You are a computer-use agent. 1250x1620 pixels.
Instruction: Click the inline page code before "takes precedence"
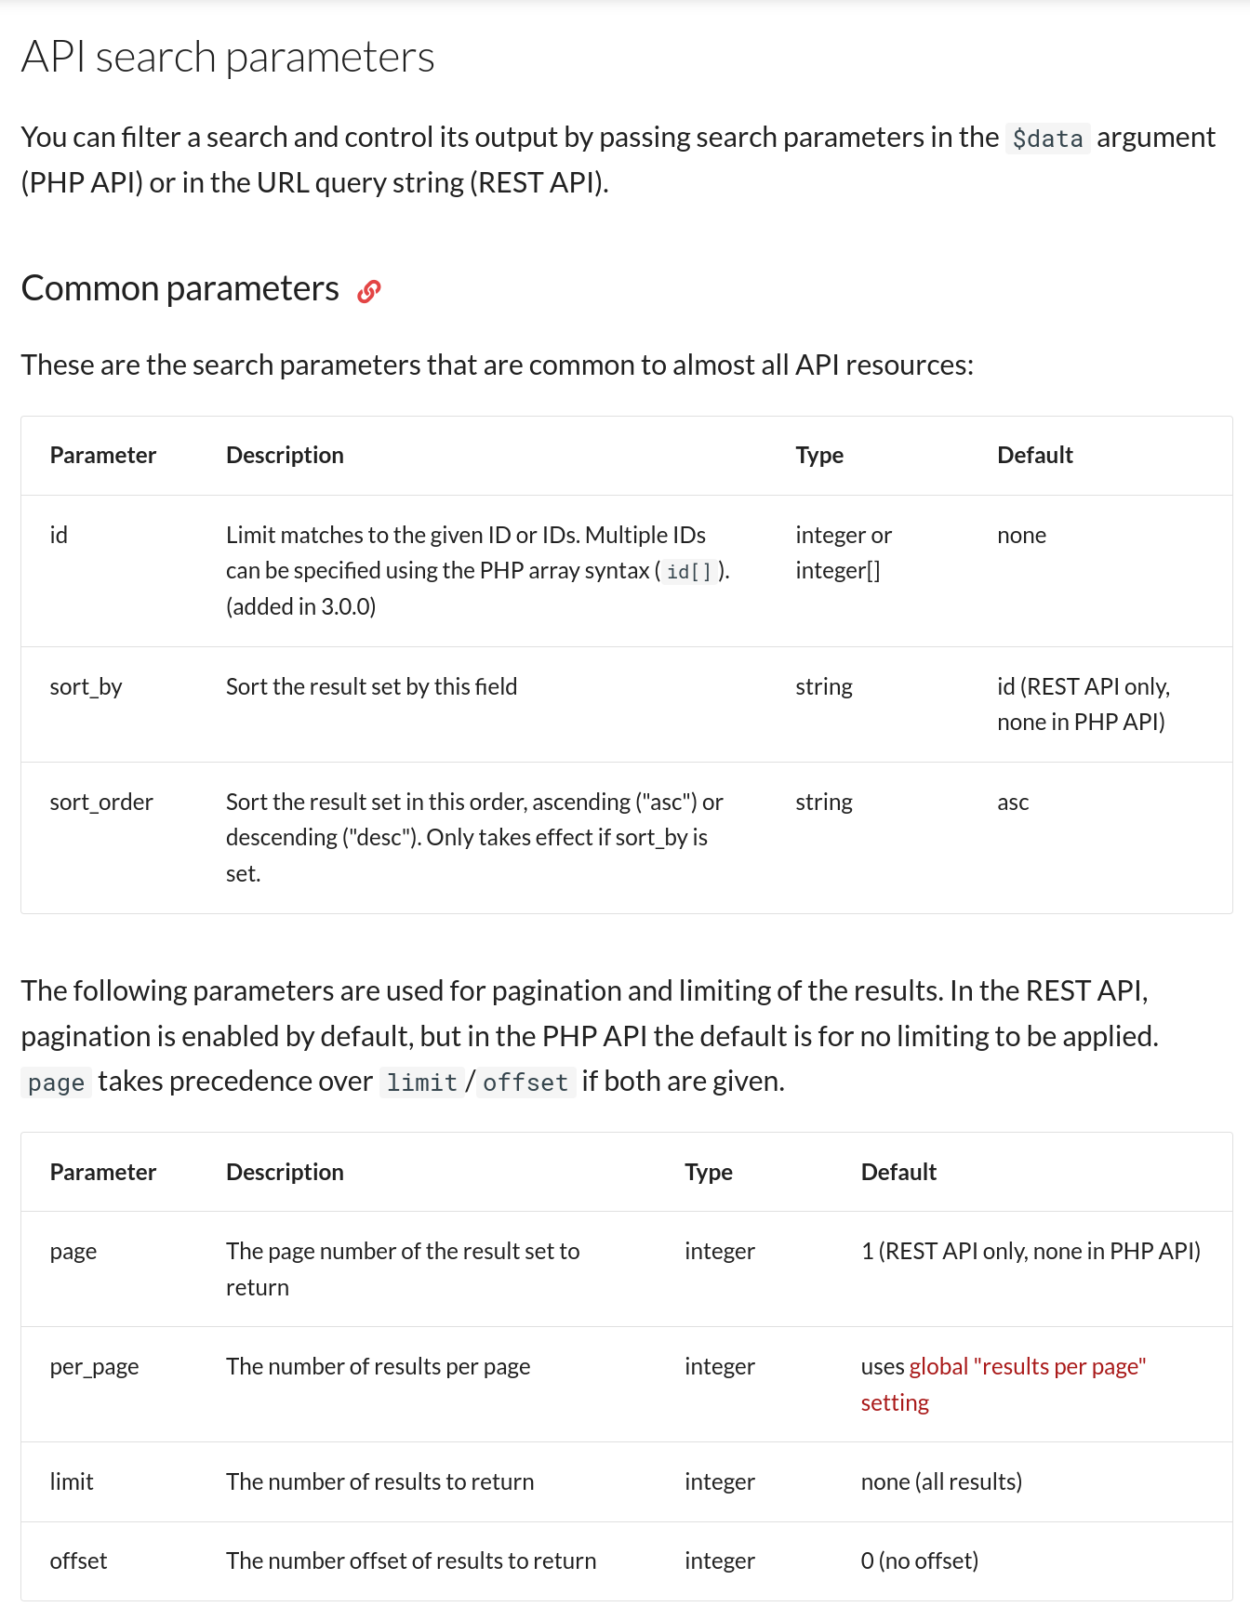click(56, 1082)
